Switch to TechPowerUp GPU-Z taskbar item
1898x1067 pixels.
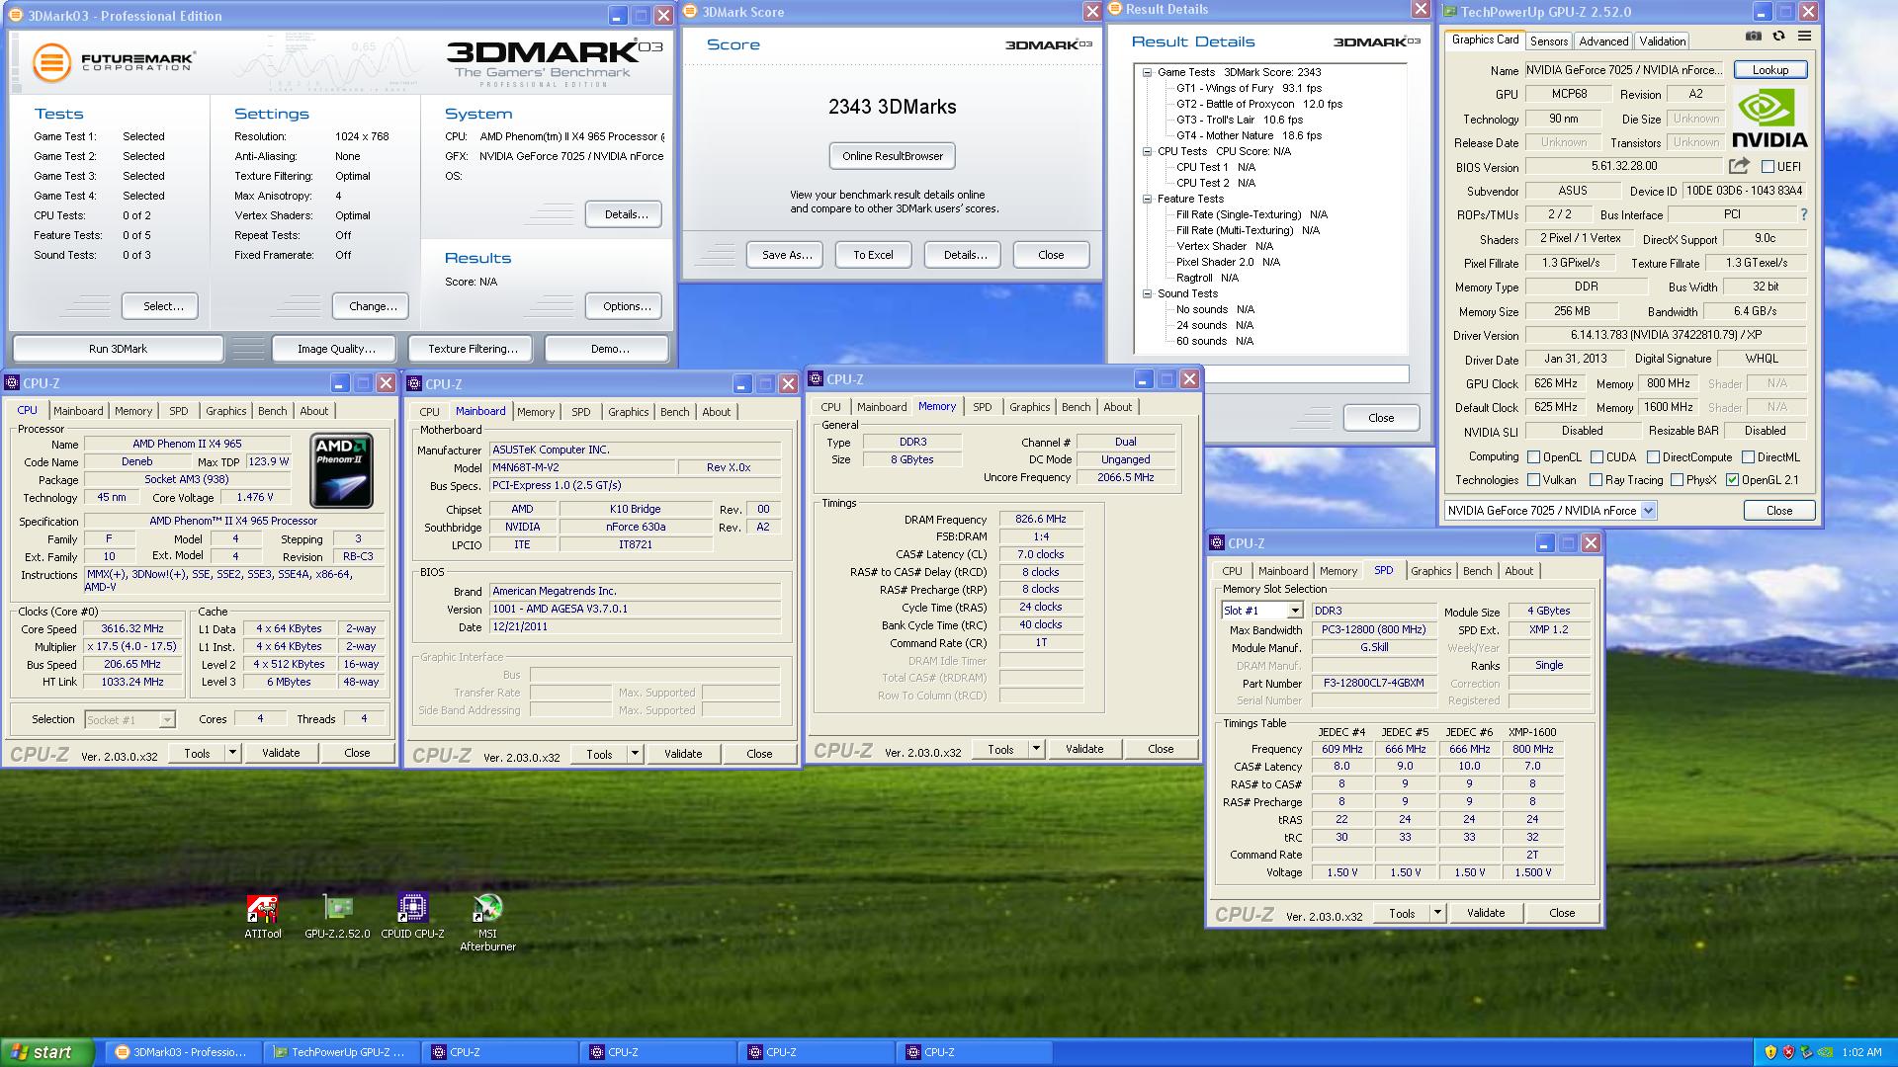pyautogui.click(x=342, y=1052)
